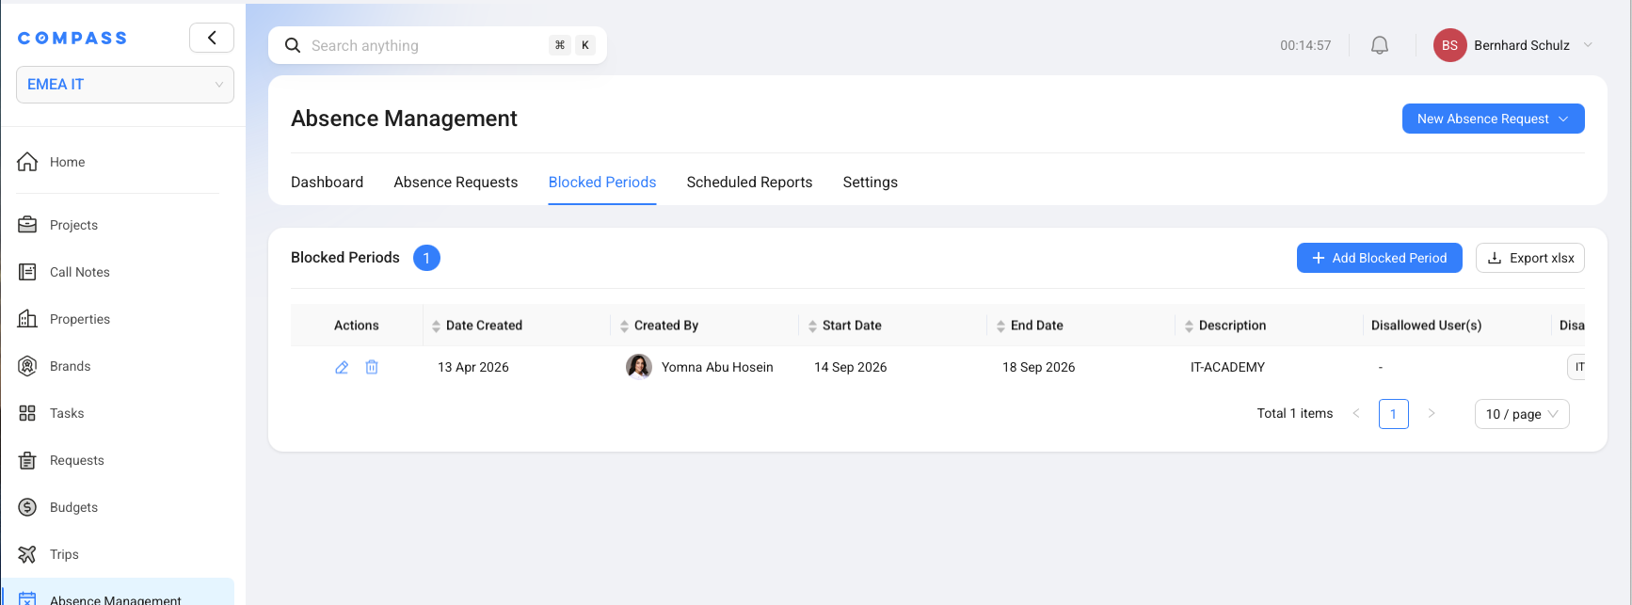Image resolution: width=1632 pixels, height=605 pixels.
Task: Click the Export xlsx button
Action: point(1530,258)
